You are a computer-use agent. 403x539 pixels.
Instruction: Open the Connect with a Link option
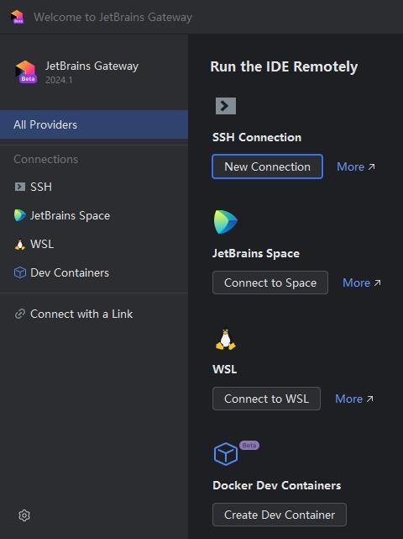[81, 314]
